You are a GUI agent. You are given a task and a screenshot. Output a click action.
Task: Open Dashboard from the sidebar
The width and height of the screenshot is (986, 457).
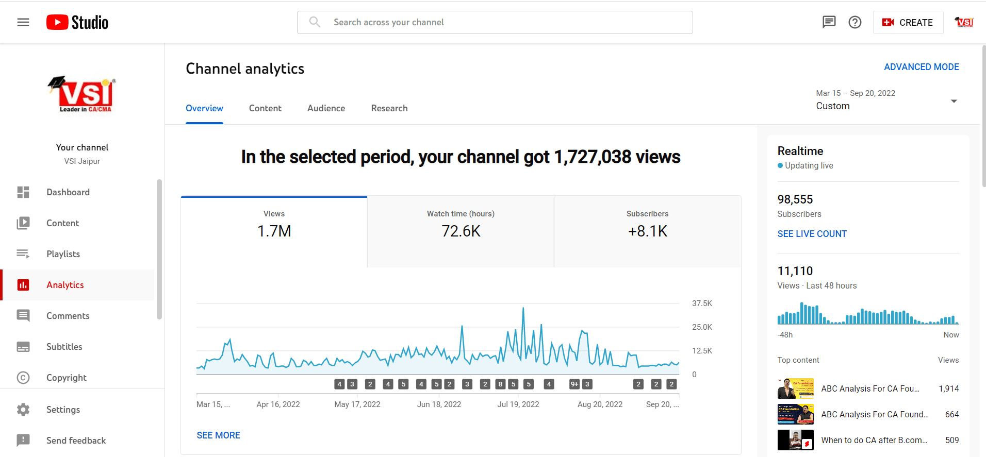pos(77,192)
